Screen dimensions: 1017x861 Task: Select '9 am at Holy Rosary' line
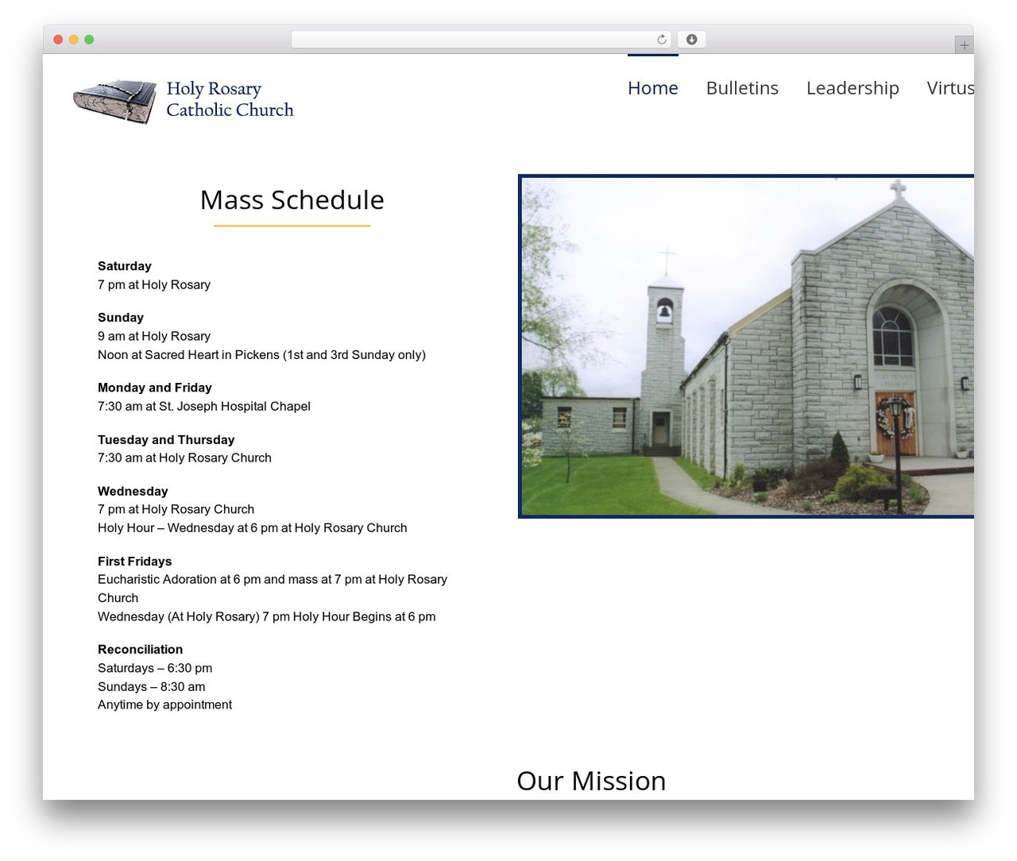click(154, 337)
